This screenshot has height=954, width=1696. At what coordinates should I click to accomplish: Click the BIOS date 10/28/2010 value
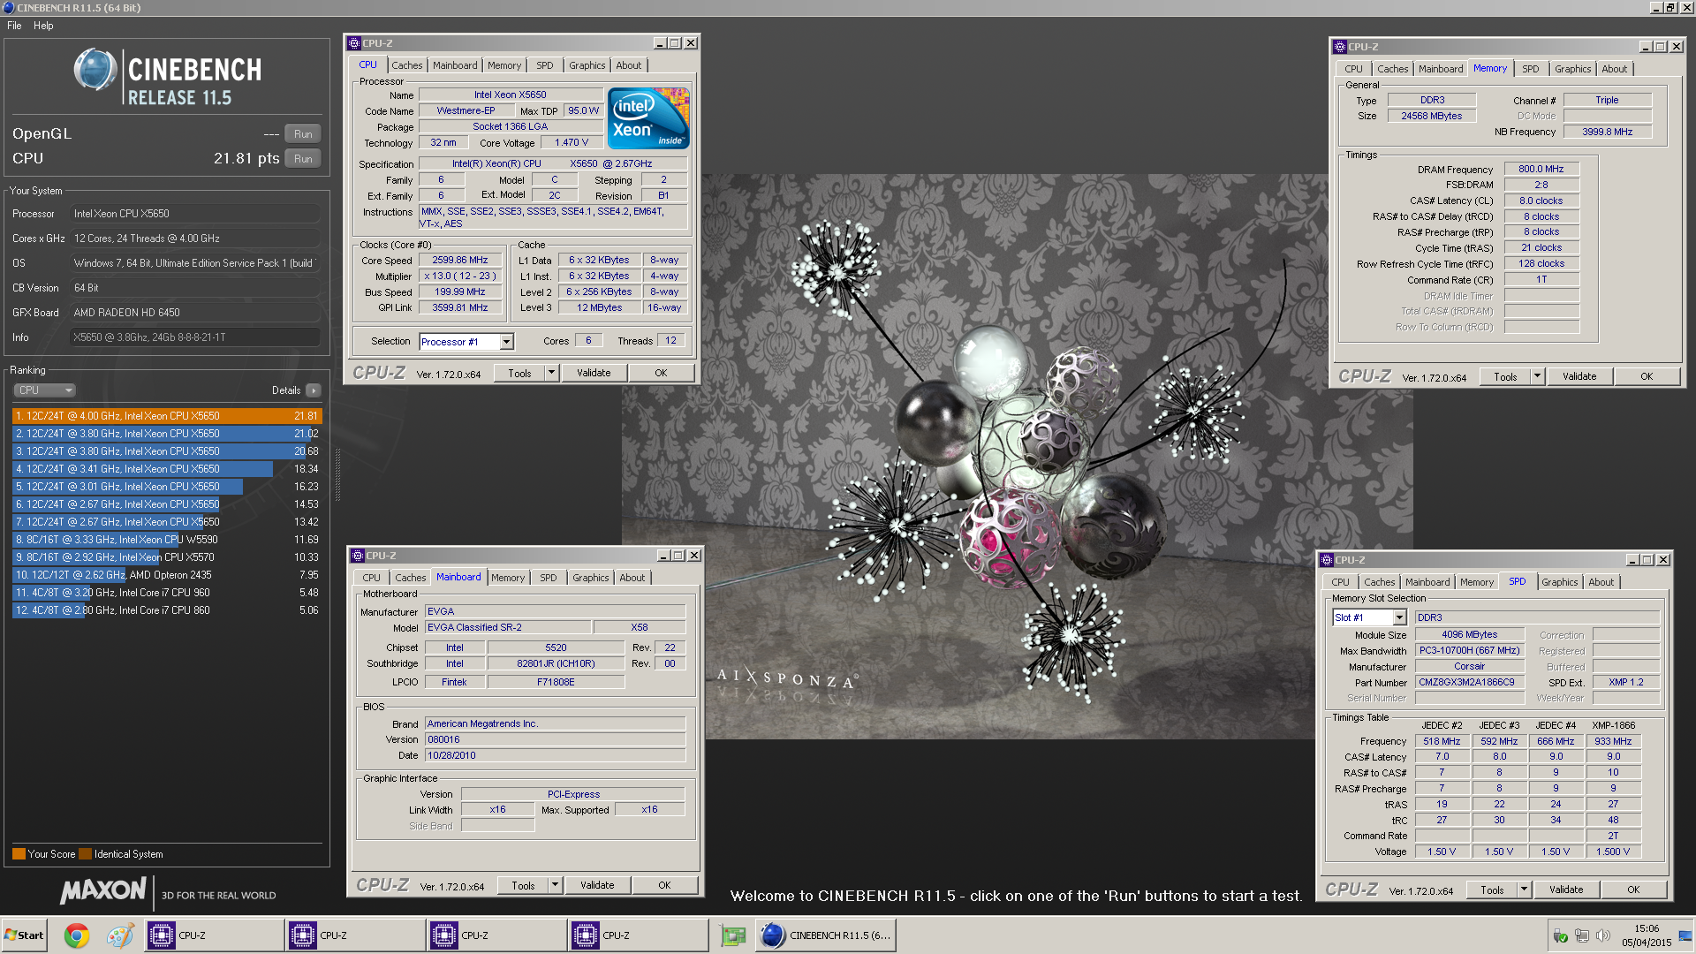click(x=556, y=755)
